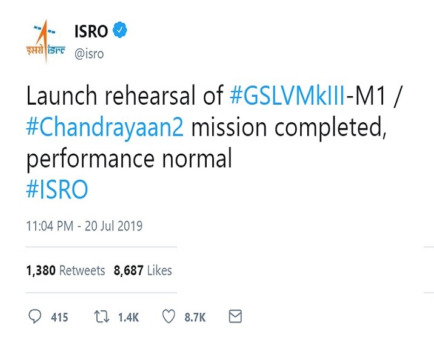Open the @isro handle

pos(89,54)
